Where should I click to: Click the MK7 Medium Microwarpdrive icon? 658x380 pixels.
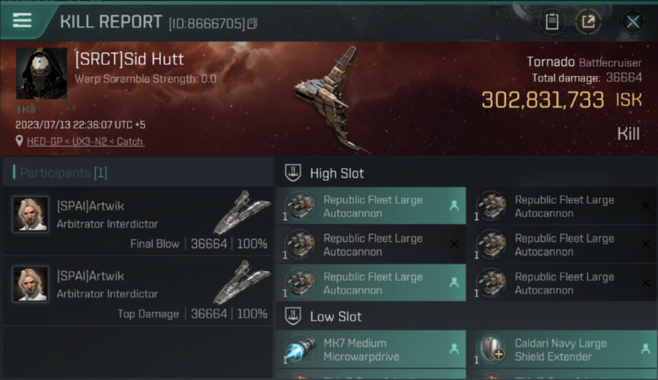click(x=299, y=350)
